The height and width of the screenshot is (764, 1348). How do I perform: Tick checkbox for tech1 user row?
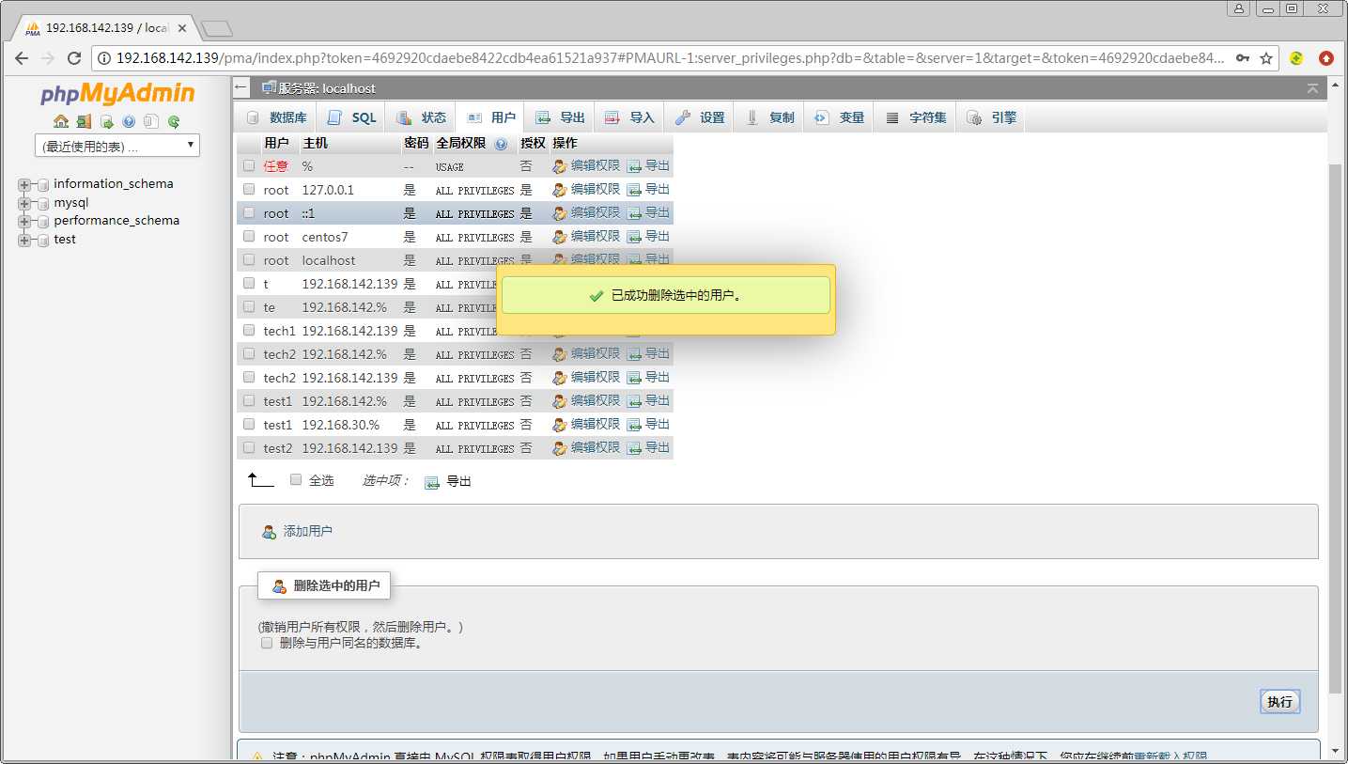pos(249,330)
